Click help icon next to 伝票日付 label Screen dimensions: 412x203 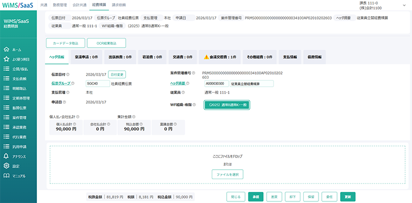pos(68,75)
